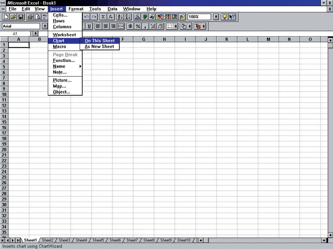The height and width of the screenshot is (249, 333).
Task: Select row 15 header
Action: 4,122
